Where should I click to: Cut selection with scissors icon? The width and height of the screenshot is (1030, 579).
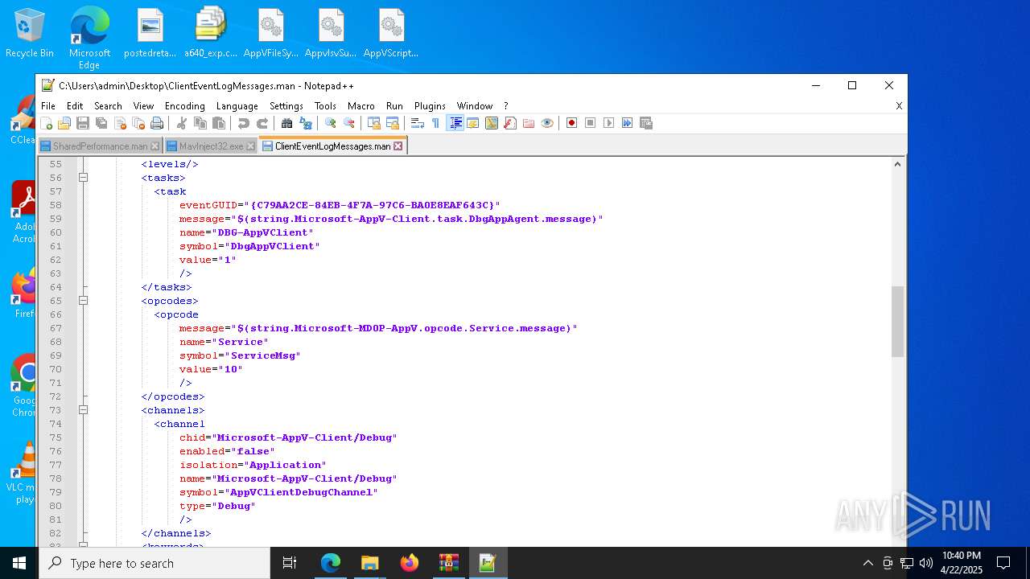[182, 123]
